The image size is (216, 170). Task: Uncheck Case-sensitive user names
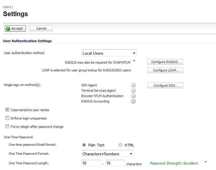[7, 110]
